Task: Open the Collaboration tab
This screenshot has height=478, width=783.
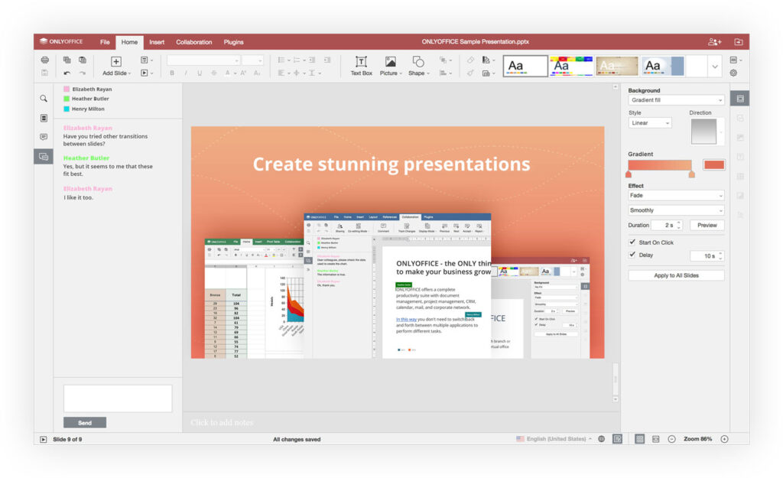Action: 193,42
